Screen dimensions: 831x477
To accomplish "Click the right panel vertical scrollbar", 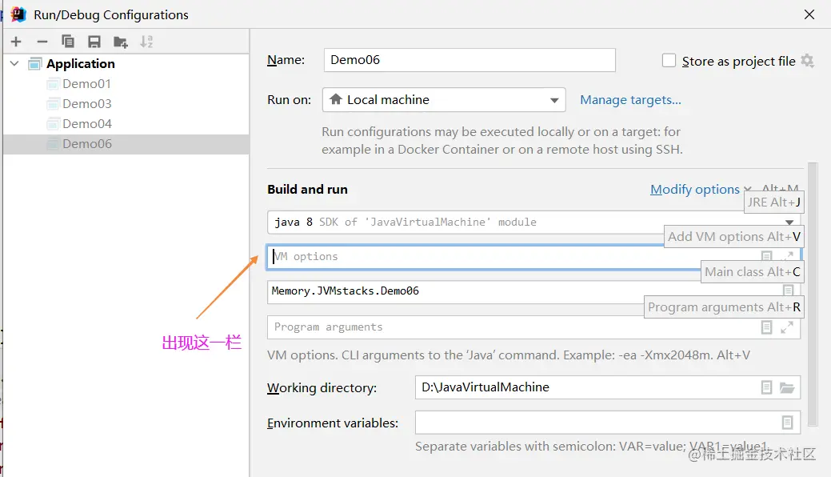I will (813, 295).
